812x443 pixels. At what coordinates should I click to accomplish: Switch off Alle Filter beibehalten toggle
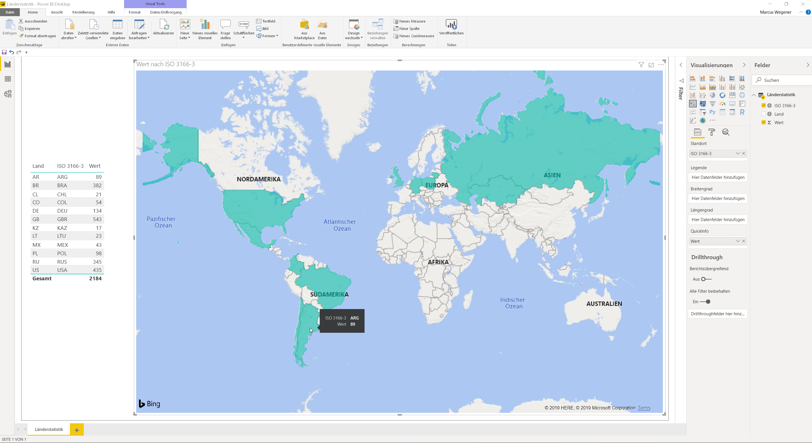click(x=705, y=302)
